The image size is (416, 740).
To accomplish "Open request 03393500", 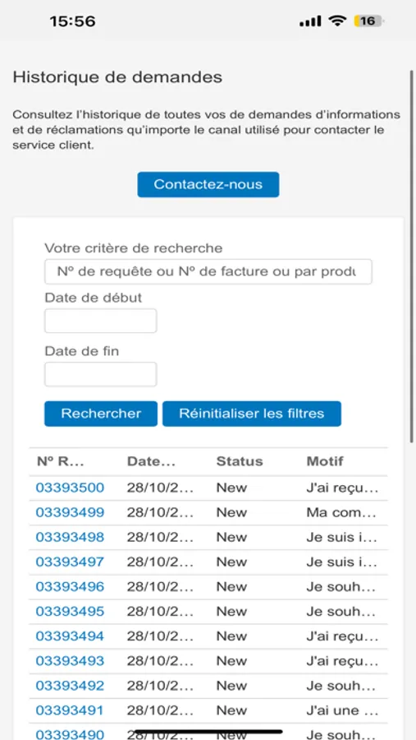I will coord(70,488).
